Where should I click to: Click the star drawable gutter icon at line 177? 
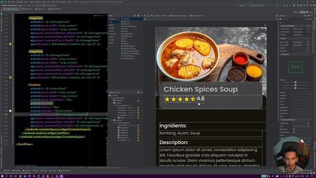click(10, 44)
